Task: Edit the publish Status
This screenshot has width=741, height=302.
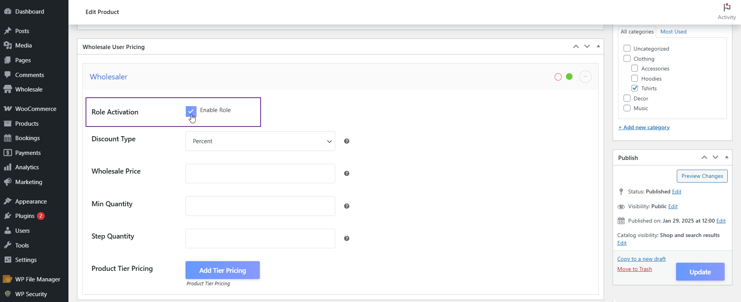Action: 676,191
